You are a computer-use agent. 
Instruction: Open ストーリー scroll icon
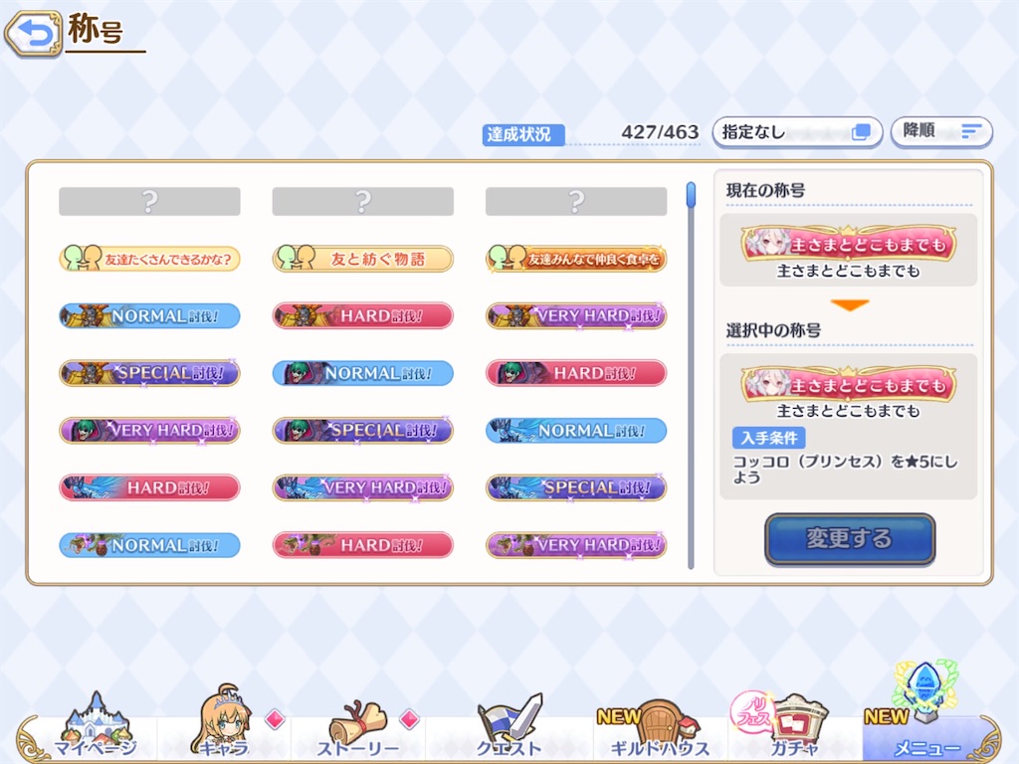click(358, 726)
